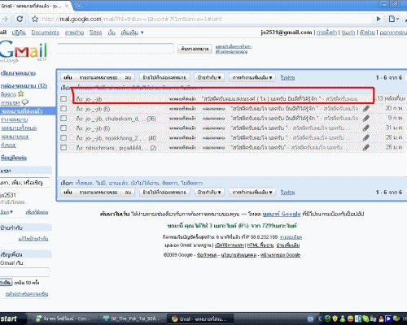
Task: Click the paperclip on the nitischmara row
Action: pyautogui.click(x=366, y=148)
